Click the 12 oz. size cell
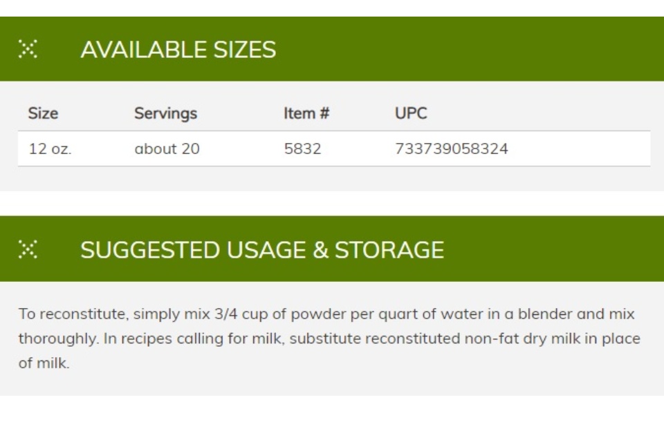 coord(50,149)
